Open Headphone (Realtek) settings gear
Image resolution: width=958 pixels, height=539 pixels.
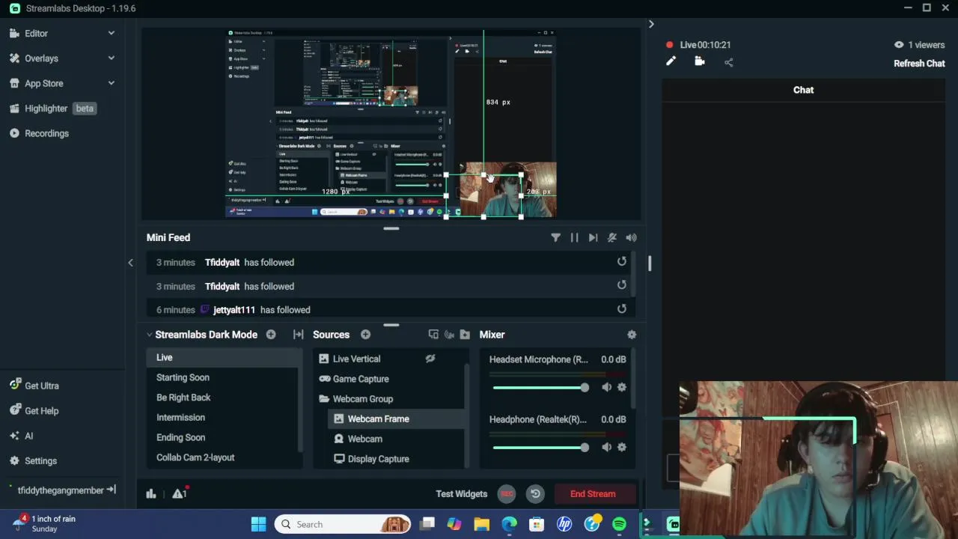621,447
